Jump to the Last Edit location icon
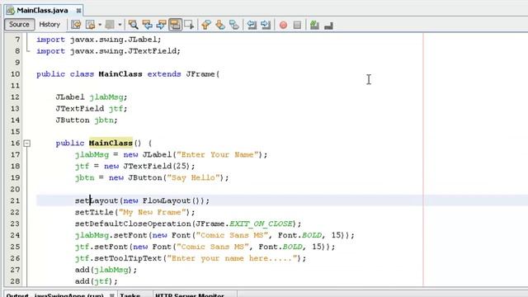The image size is (528, 297). pos(76,25)
